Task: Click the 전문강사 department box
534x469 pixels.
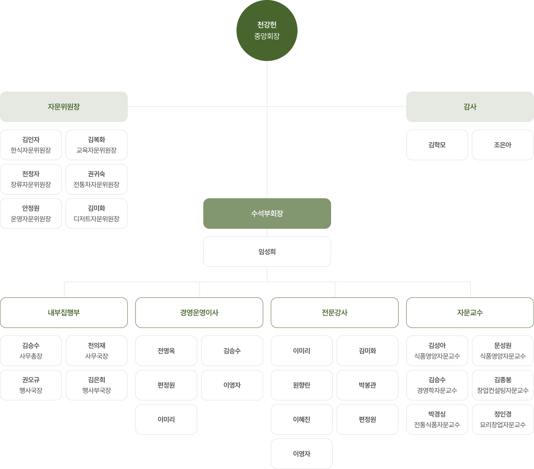Action: [335, 313]
